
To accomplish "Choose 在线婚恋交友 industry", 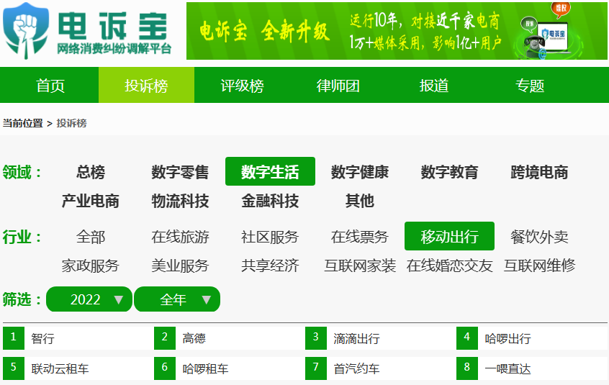I will pos(449,266).
